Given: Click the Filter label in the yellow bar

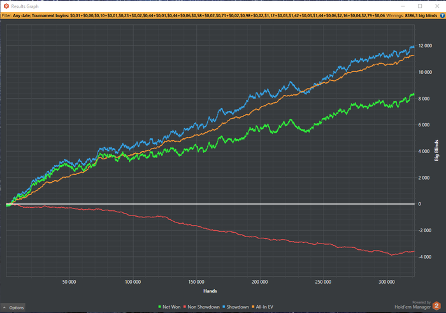Looking at the screenshot, I should (7, 15).
